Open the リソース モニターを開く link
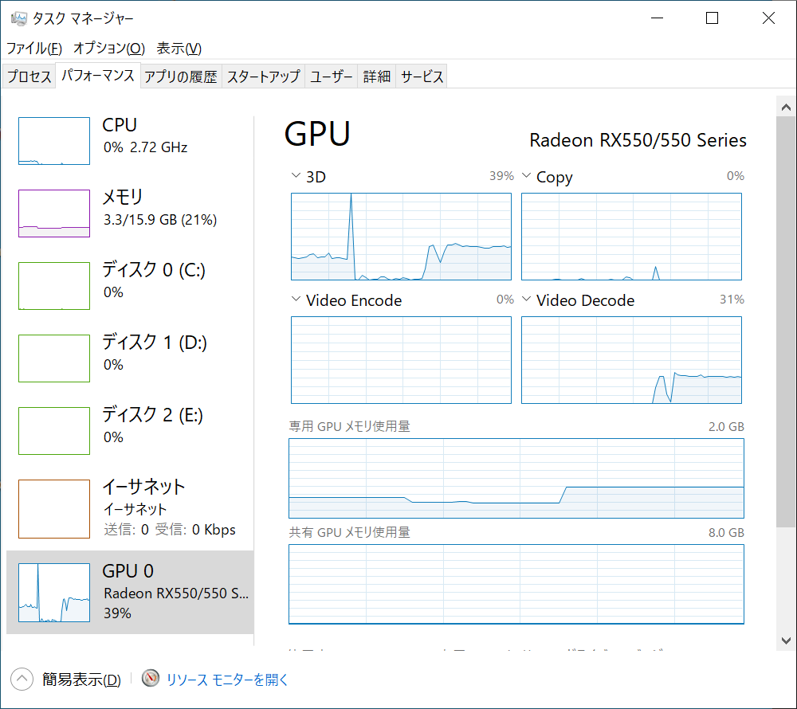 (x=227, y=680)
